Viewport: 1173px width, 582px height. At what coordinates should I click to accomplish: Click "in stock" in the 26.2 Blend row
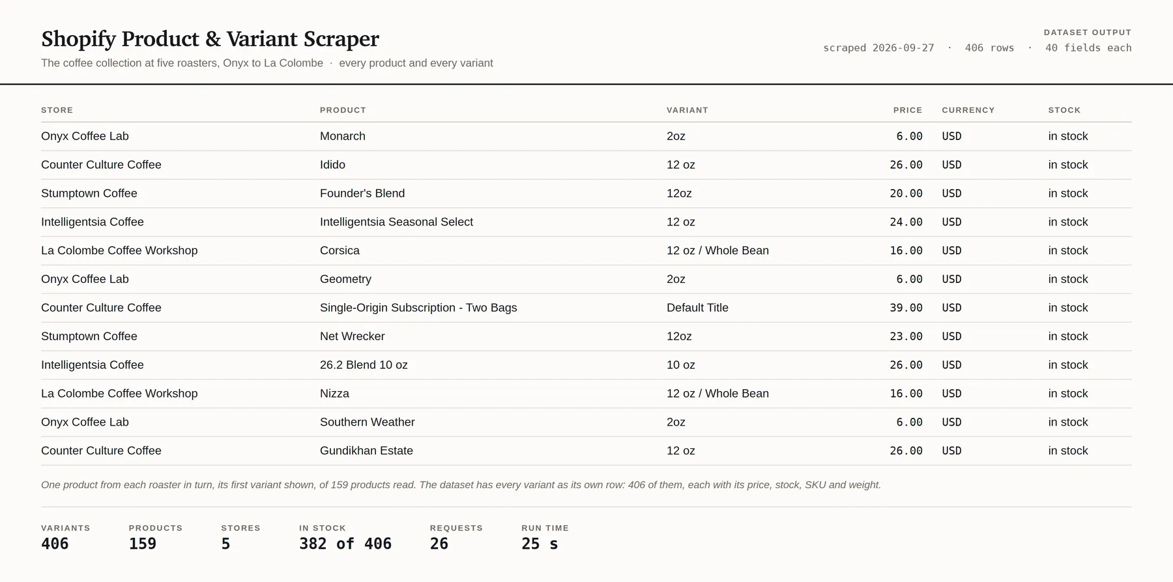tap(1068, 366)
